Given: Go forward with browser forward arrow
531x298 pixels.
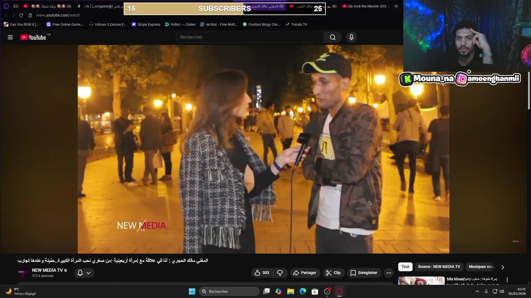Looking at the screenshot, I should [13, 15].
